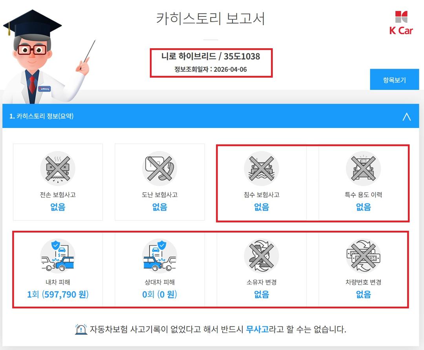Click the 내차 피해 collision icon

pyautogui.click(x=58, y=256)
